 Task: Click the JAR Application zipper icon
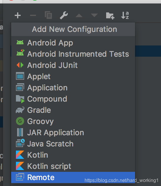[20, 132]
